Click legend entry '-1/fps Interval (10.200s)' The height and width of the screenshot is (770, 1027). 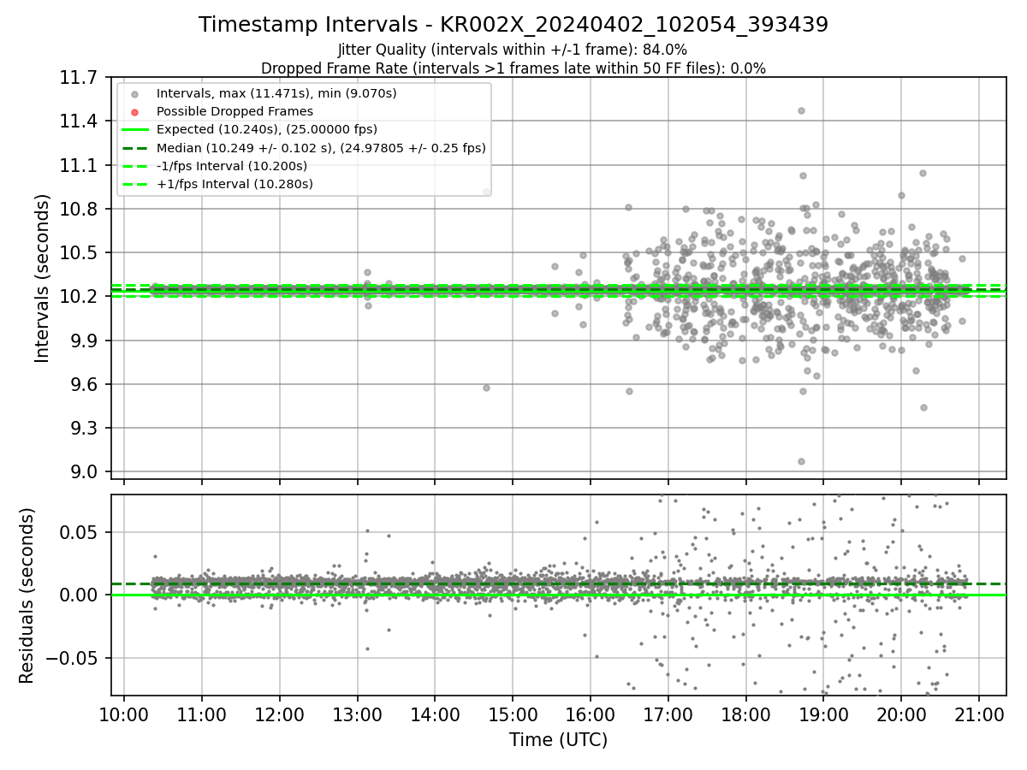pos(232,166)
